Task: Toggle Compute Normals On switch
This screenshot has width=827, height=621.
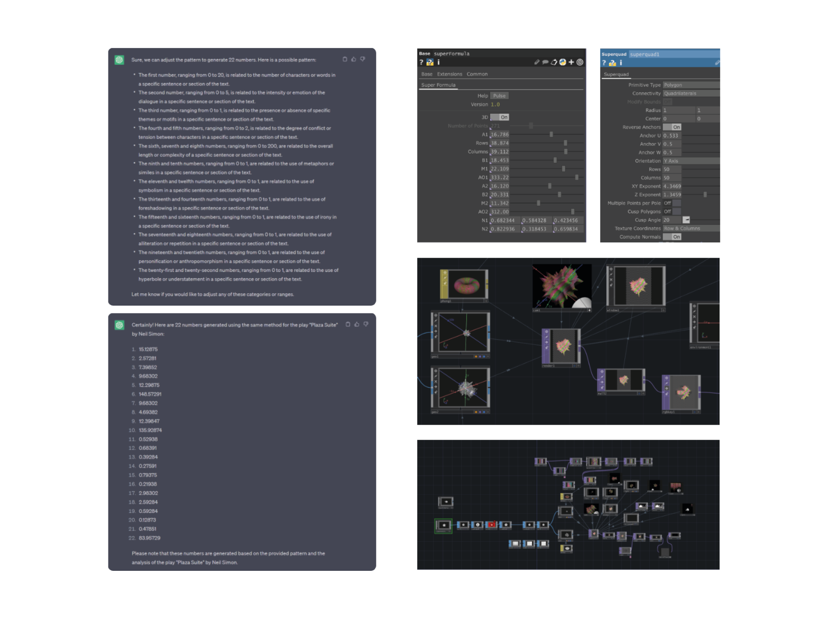Action: pos(672,237)
